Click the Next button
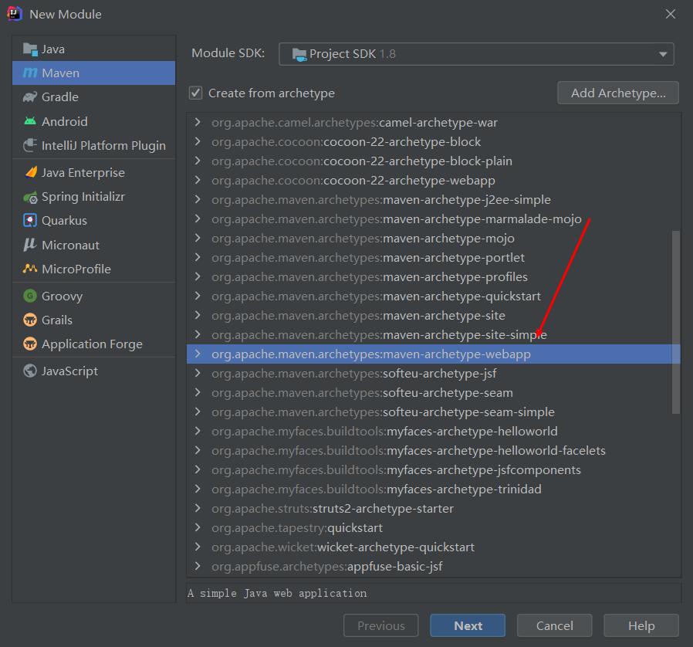This screenshot has height=647, width=693. tap(468, 625)
